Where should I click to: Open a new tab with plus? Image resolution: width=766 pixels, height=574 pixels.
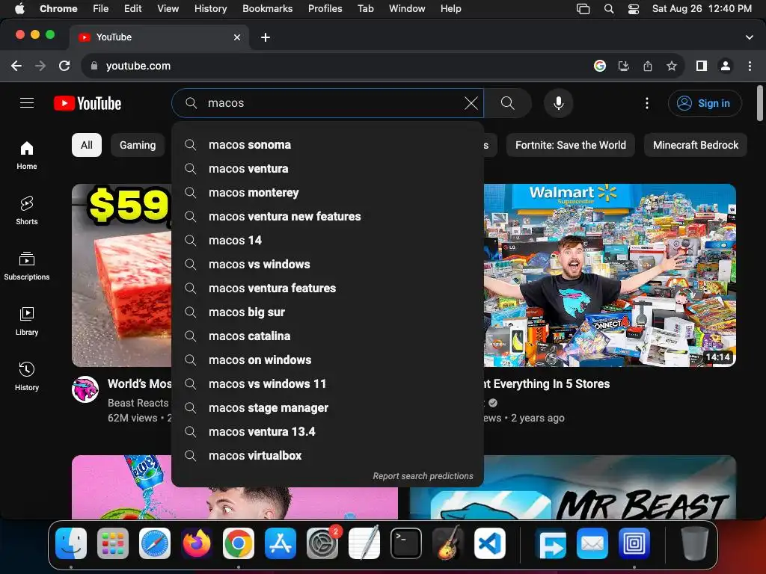pos(266,37)
